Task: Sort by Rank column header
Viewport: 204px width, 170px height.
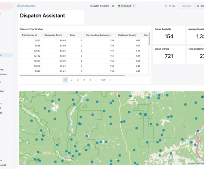Action: tap(72, 35)
